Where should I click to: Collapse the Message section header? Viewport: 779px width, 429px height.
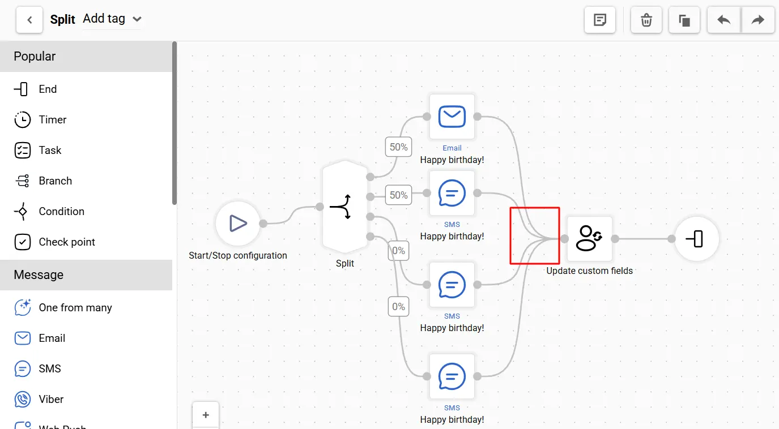[86, 275]
